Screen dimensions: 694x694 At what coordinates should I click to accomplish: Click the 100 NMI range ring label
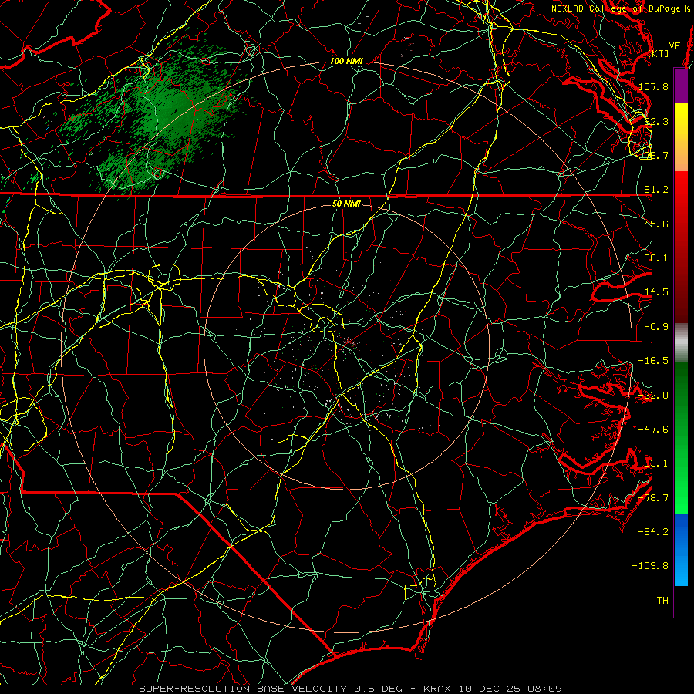pyautogui.click(x=346, y=61)
